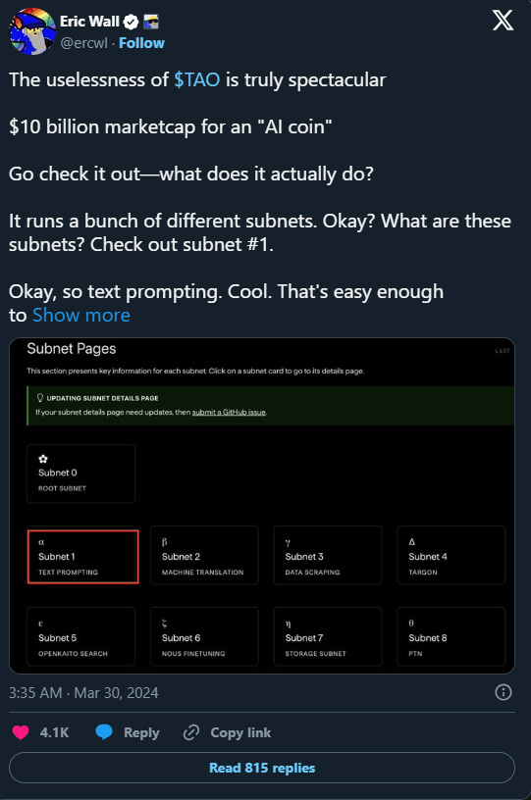Image resolution: width=531 pixels, height=800 pixels.
Task: Click the Eric Wall display name
Action: (89, 22)
